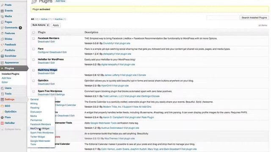Check the OptinSkin plugin checkbox
This screenshot has height=152, width=271.
tap(33, 81)
